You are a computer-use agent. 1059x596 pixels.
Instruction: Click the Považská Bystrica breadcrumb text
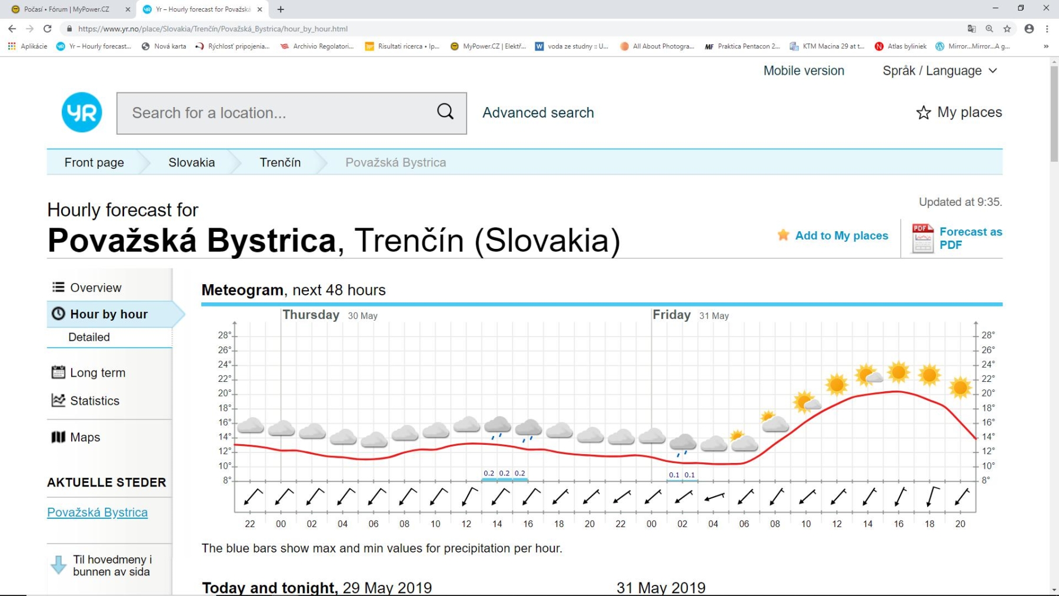[x=395, y=162]
